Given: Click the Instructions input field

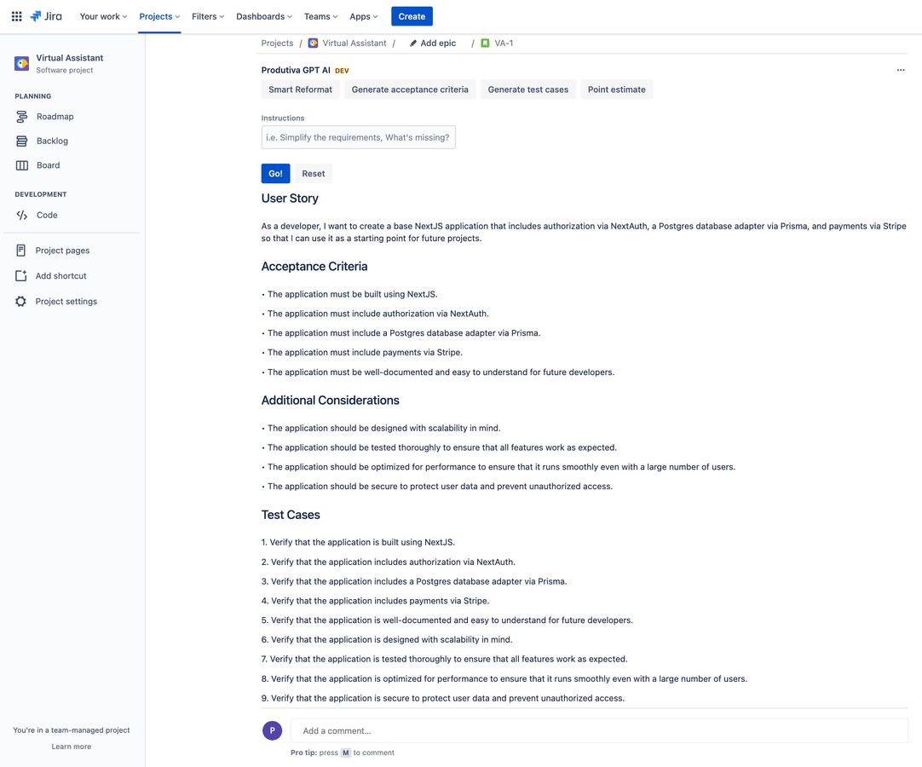Looking at the screenshot, I should tap(358, 137).
